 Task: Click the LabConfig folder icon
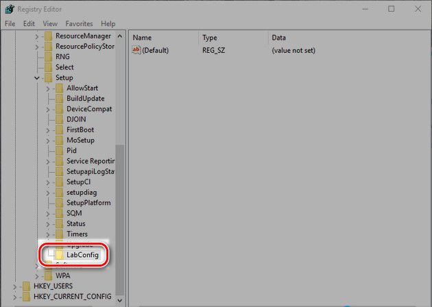[x=60, y=255]
